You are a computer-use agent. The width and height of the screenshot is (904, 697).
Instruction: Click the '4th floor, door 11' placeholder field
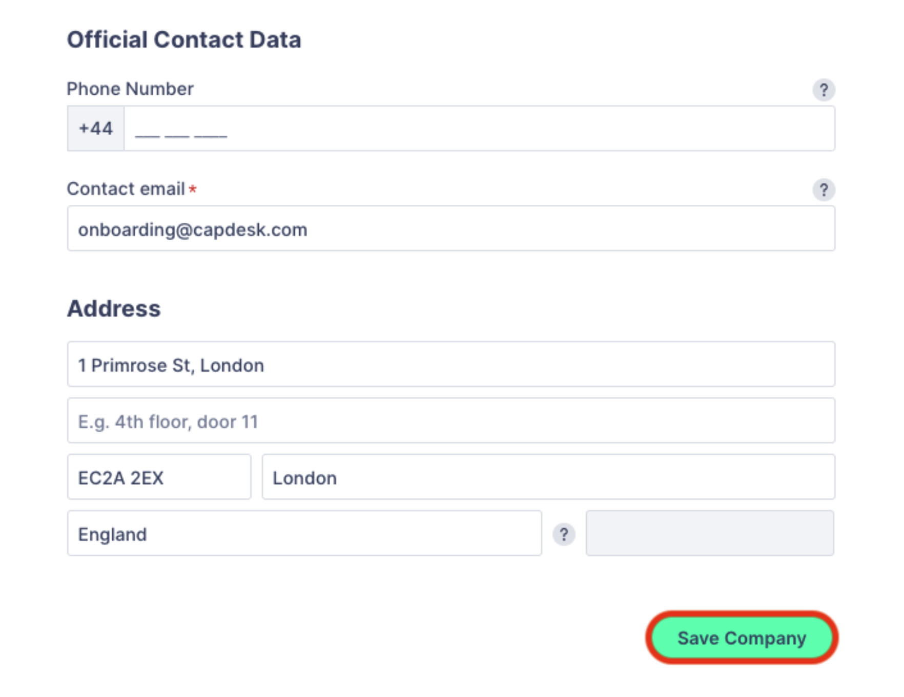click(451, 420)
